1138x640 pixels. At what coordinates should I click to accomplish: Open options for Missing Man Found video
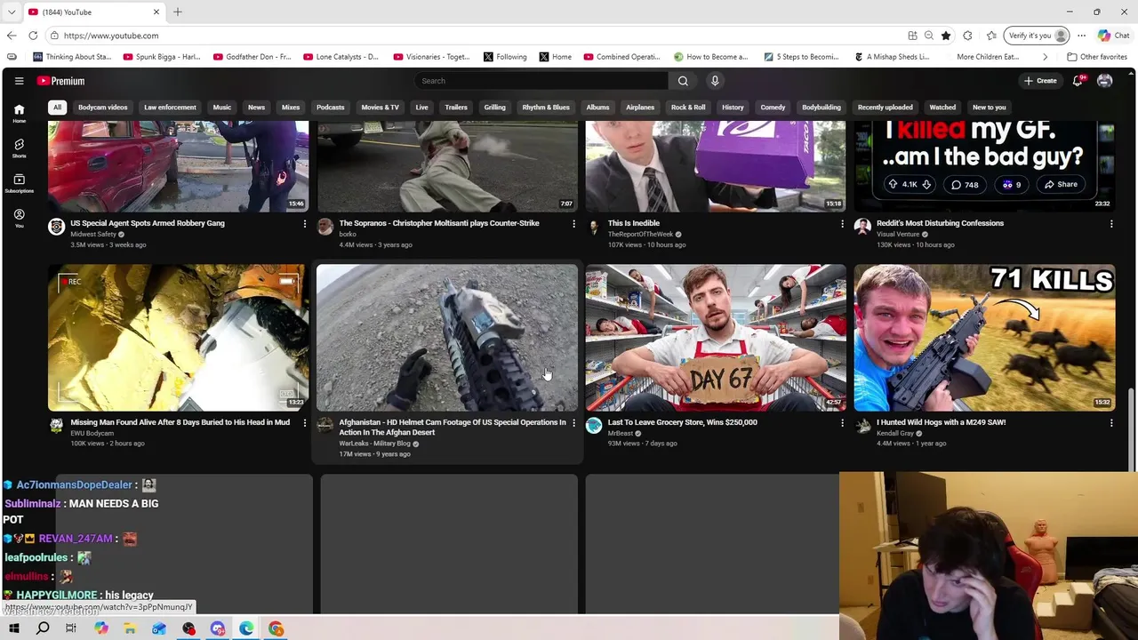click(x=305, y=423)
